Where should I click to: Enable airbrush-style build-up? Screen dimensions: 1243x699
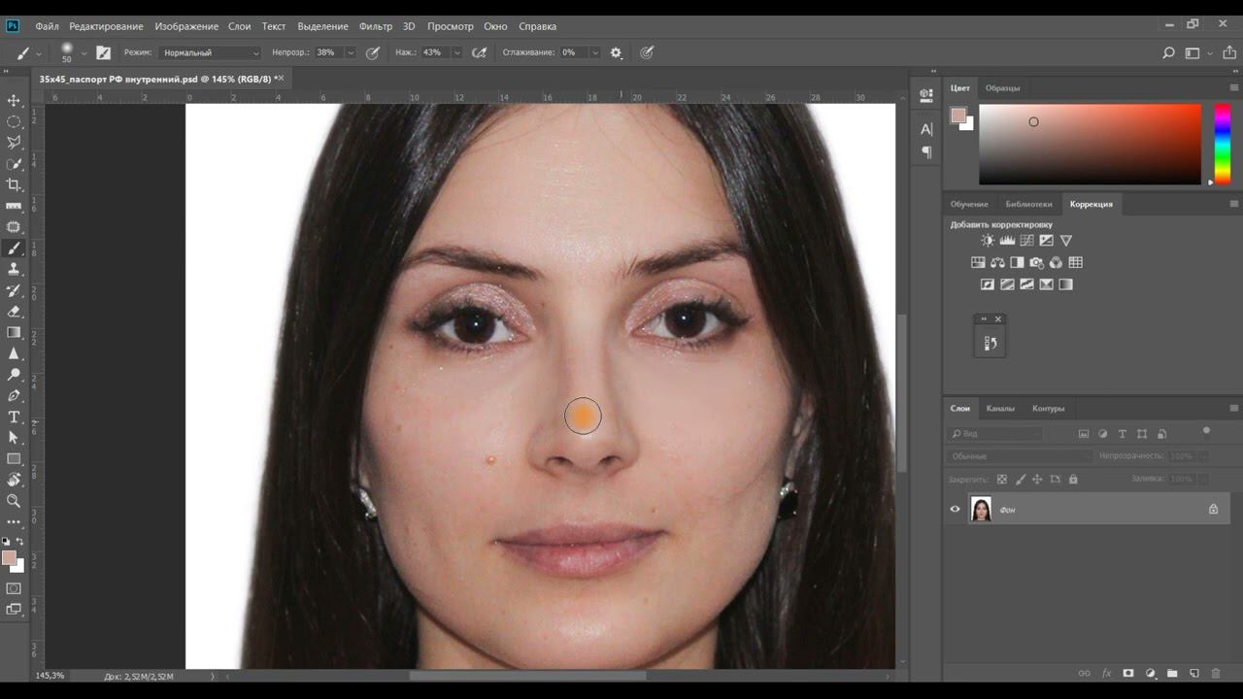tap(479, 52)
